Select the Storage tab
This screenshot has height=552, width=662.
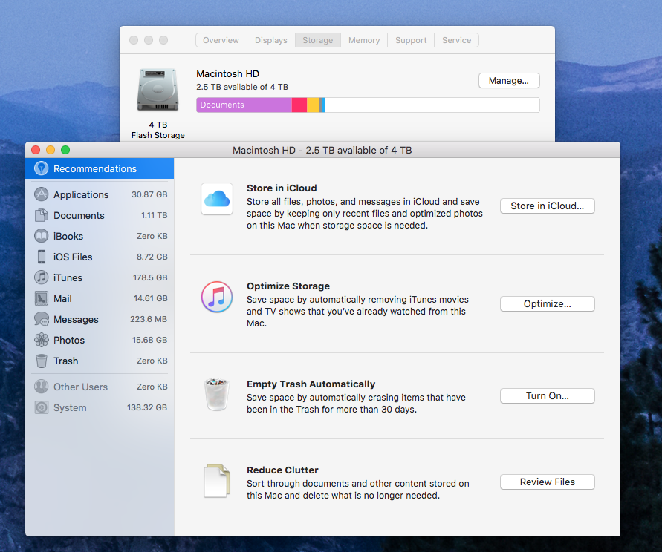pos(318,40)
